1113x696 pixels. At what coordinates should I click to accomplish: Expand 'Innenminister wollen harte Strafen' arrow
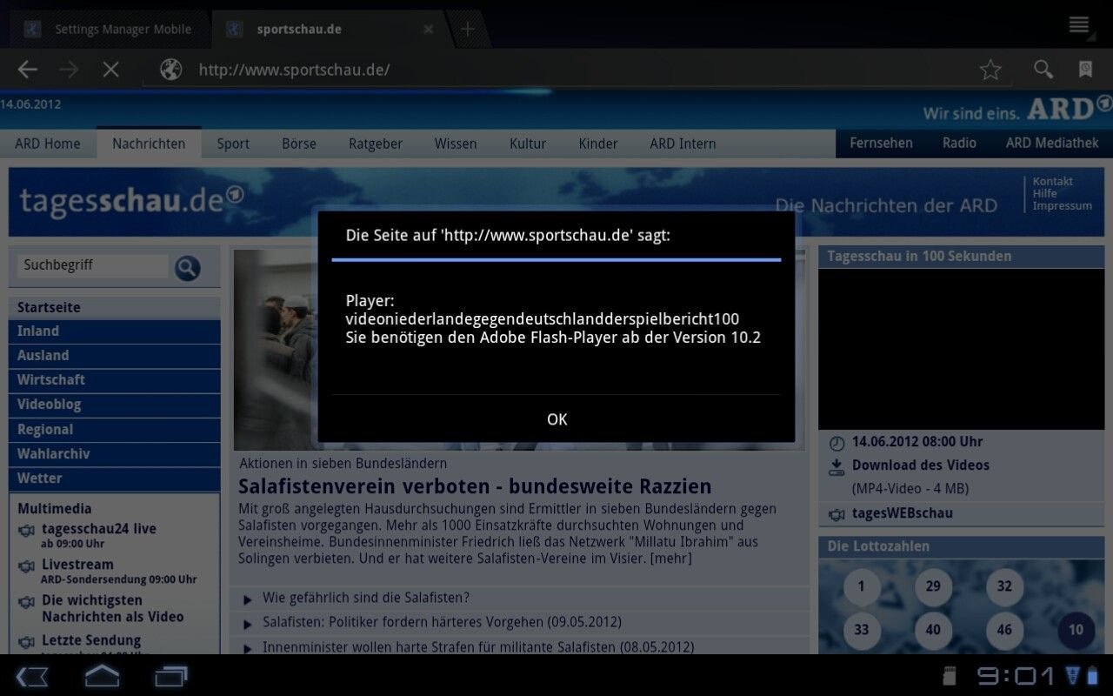(x=248, y=648)
